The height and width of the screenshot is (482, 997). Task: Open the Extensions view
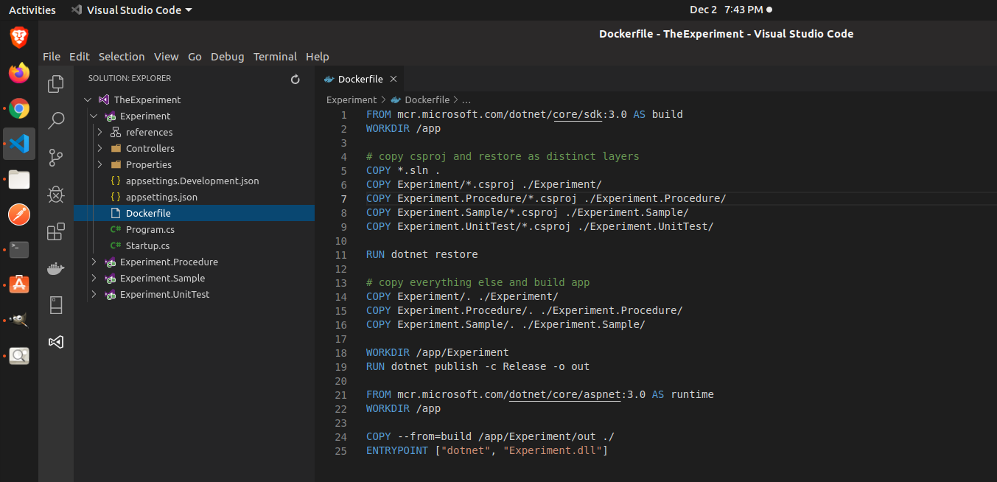56,232
